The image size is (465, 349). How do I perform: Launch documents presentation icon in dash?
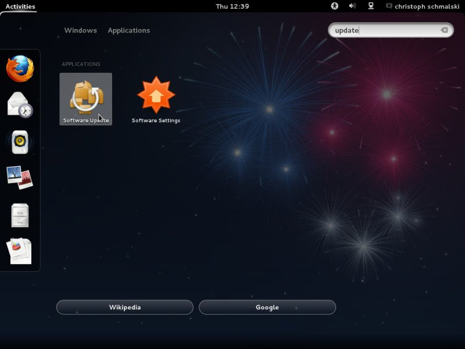20,251
